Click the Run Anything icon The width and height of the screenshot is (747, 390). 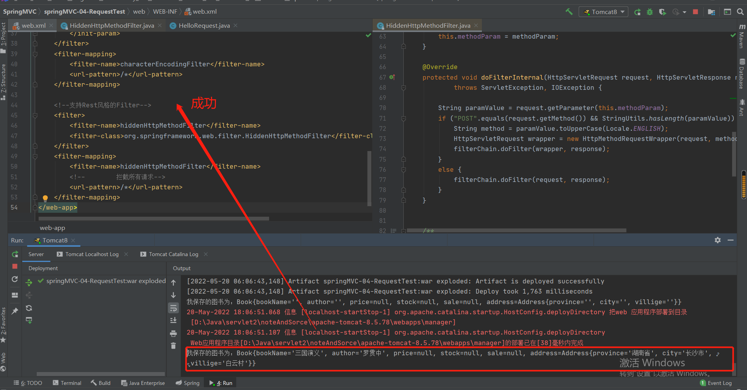tap(727, 12)
